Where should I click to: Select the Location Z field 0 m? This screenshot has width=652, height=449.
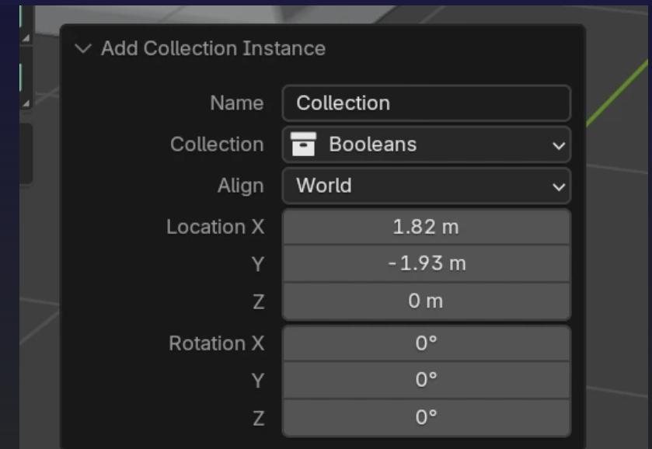click(x=426, y=301)
